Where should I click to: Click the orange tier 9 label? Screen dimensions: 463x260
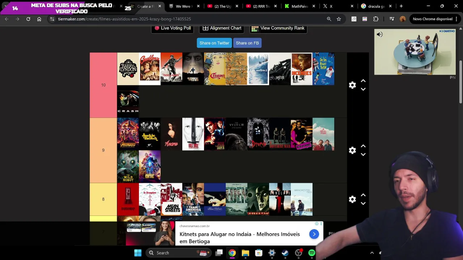pos(103,150)
